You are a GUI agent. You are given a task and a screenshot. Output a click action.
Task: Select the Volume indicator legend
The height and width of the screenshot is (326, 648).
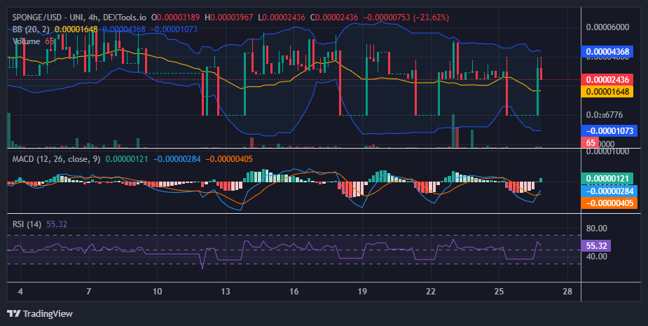pos(26,41)
